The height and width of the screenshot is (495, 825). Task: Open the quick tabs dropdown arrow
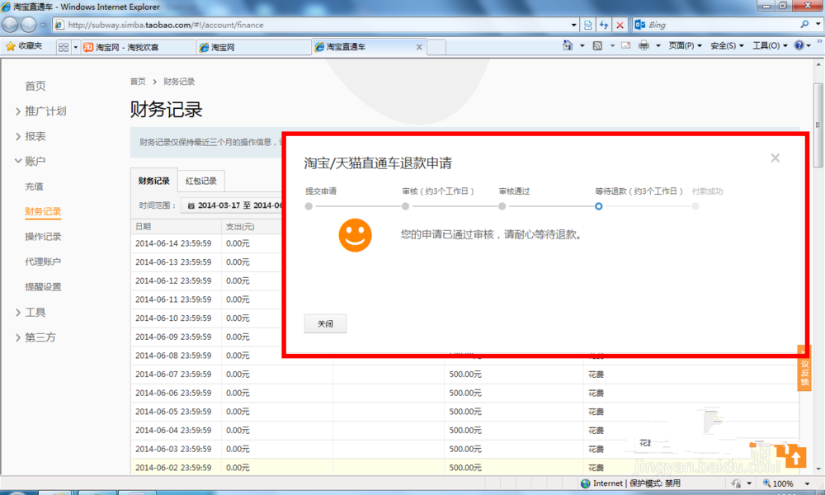click(75, 47)
